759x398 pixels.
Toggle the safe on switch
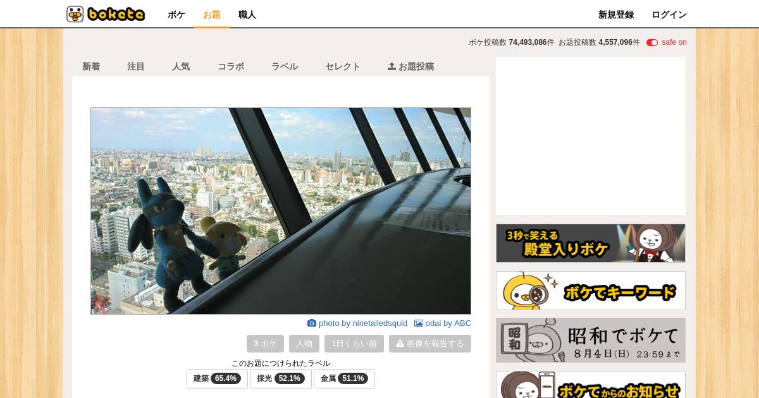coord(652,42)
